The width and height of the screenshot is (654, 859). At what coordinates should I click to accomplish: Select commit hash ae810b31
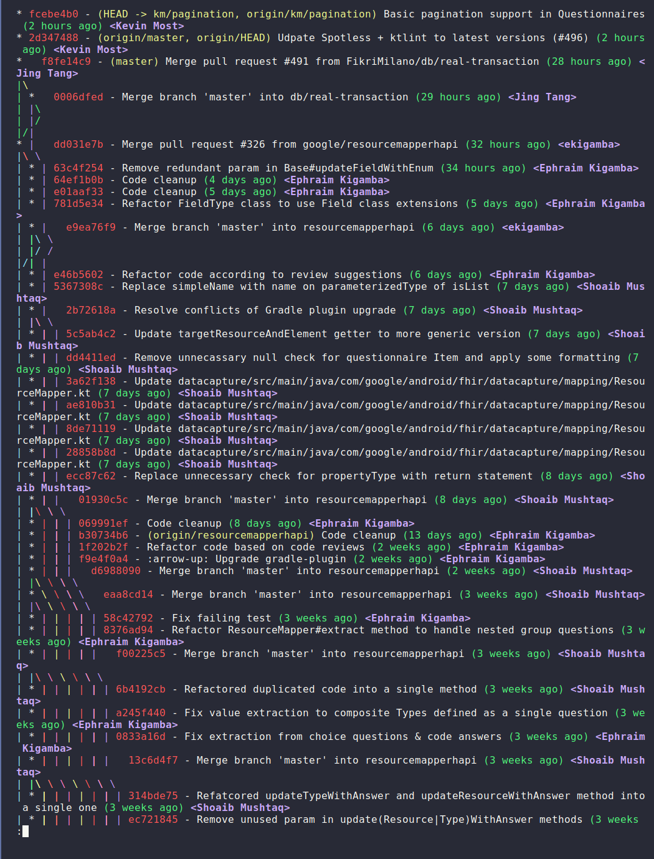(91, 405)
